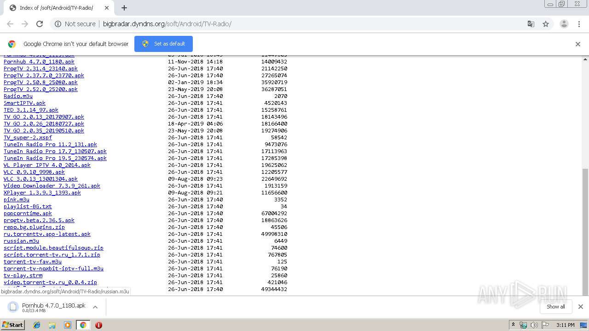Viewport: 589px width, 331px height.
Task: View site information for Not secure page
Action: coord(75,24)
